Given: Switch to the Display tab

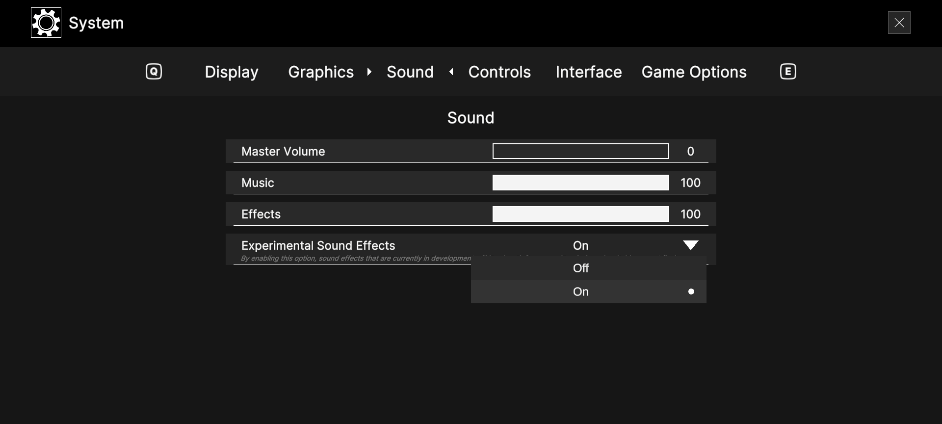Looking at the screenshot, I should point(232,72).
